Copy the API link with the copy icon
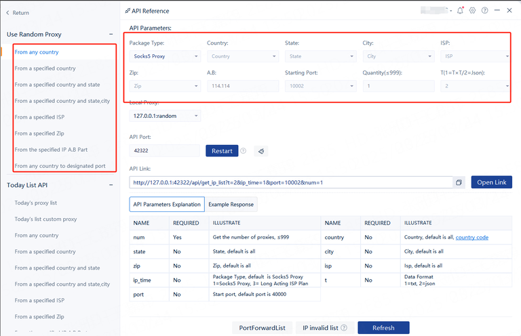The height and width of the screenshot is (336, 521). pyautogui.click(x=459, y=182)
